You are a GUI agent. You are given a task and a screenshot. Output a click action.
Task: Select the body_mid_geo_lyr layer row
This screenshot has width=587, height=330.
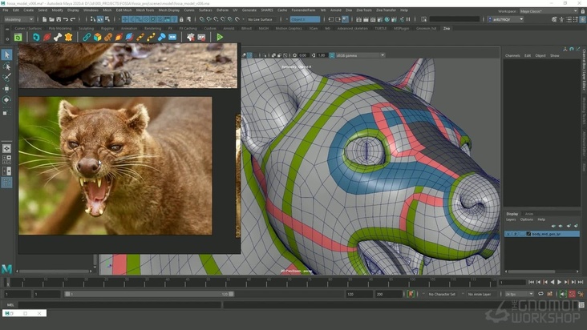click(542, 234)
